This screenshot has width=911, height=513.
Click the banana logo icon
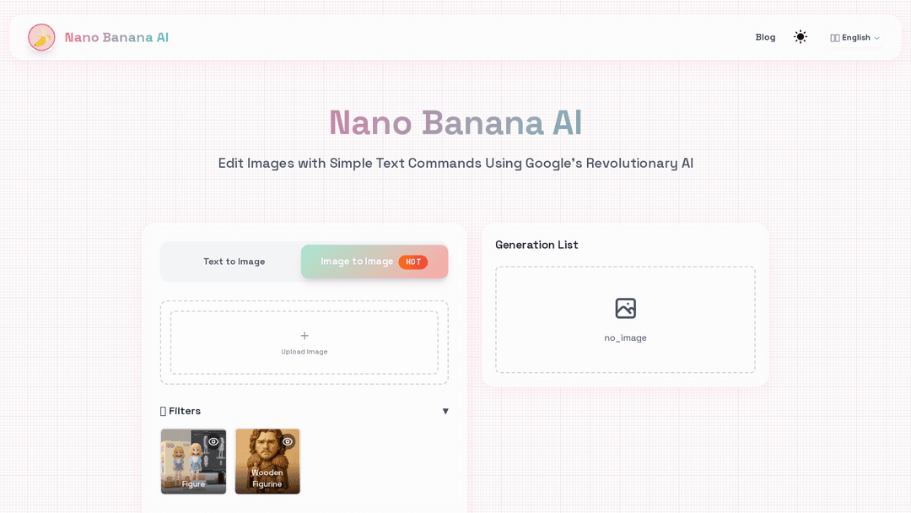click(x=42, y=37)
